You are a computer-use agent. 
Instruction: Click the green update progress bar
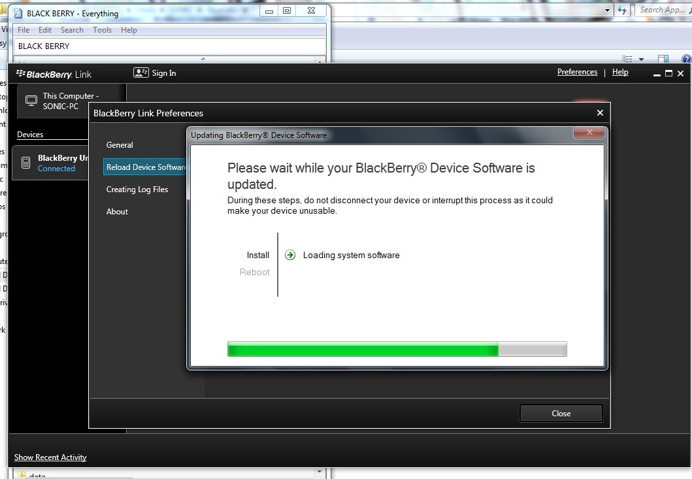click(397, 349)
